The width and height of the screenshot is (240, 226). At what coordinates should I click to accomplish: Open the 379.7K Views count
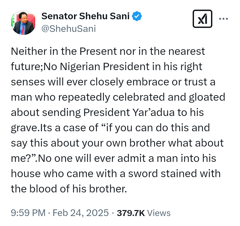coord(144,213)
